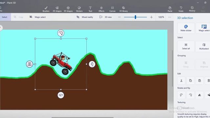Image resolution: width=210 pixels, height=118 pixels.
Task: Cut the selected object
Action: pos(181,81)
